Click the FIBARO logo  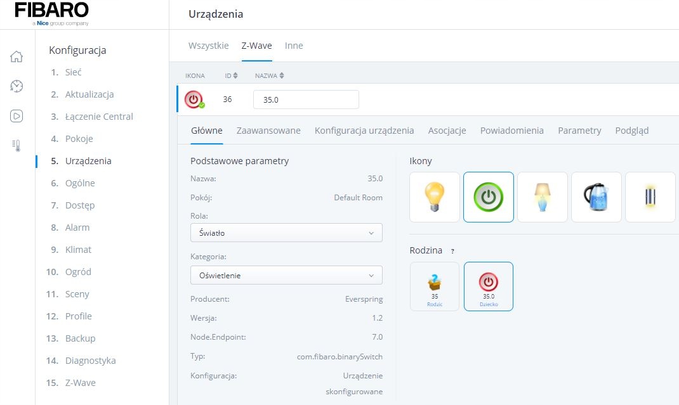(51, 13)
